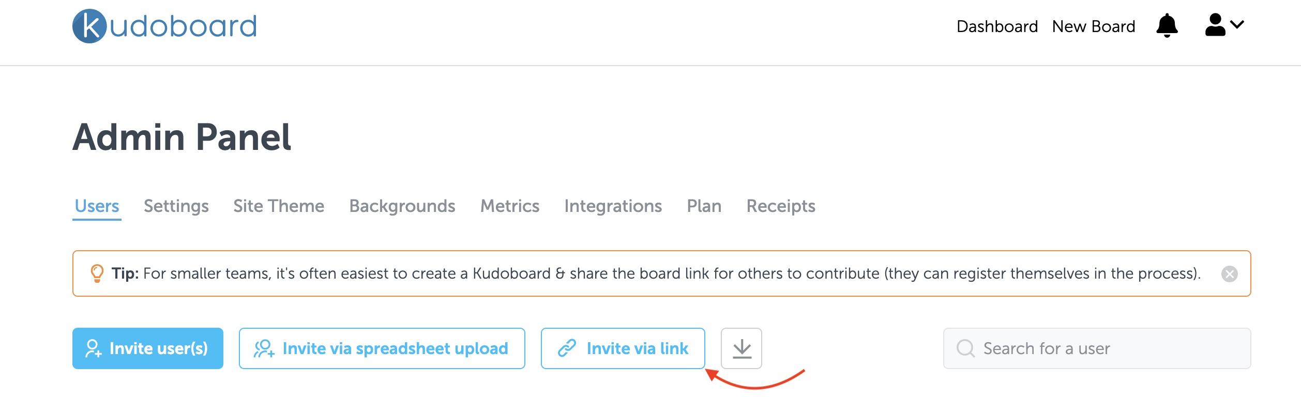Image resolution: width=1301 pixels, height=397 pixels.
Task: Go to Dashboard link
Action: pos(997,26)
